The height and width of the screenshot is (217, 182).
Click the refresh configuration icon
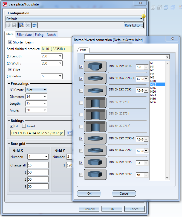[x=34, y=25]
